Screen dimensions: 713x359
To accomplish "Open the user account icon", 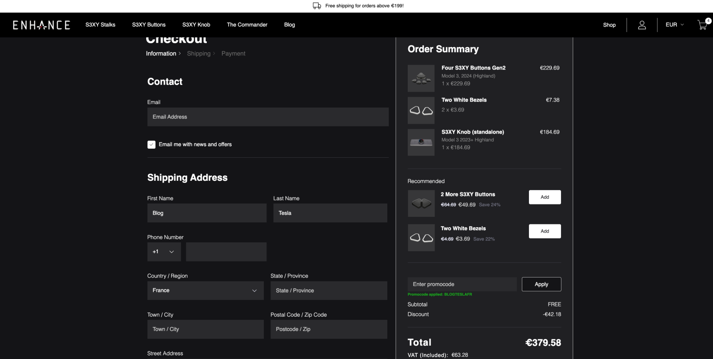I will pyautogui.click(x=642, y=25).
